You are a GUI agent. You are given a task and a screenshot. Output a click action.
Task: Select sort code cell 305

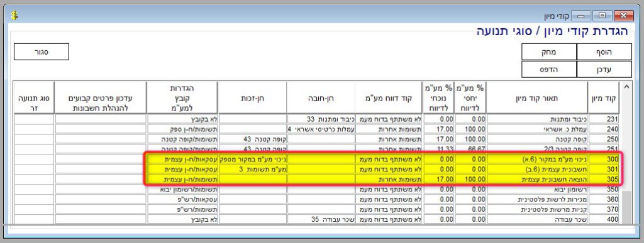603,179
